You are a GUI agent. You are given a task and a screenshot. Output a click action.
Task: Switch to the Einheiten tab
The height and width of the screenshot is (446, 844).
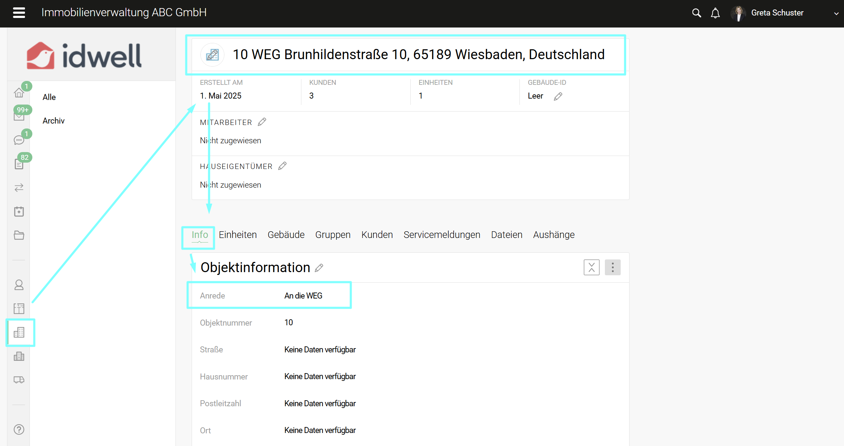click(238, 235)
